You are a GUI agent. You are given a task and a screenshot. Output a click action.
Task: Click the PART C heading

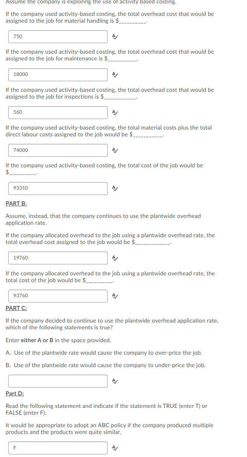[x=17, y=308]
